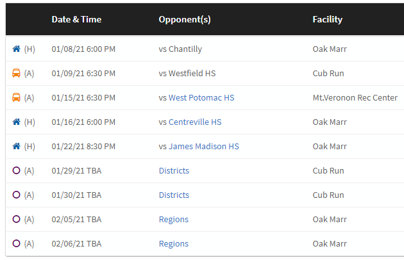Open the Centreville HS opponent link
Viewport: 404px width, 260px height.
click(195, 122)
